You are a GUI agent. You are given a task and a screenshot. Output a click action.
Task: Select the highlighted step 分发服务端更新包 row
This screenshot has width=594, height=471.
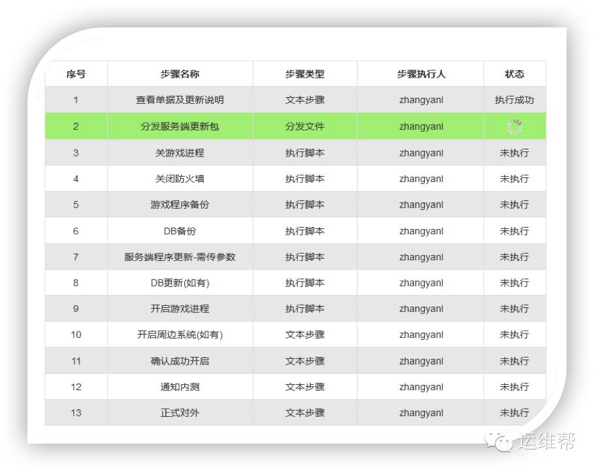click(x=178, y=126)
